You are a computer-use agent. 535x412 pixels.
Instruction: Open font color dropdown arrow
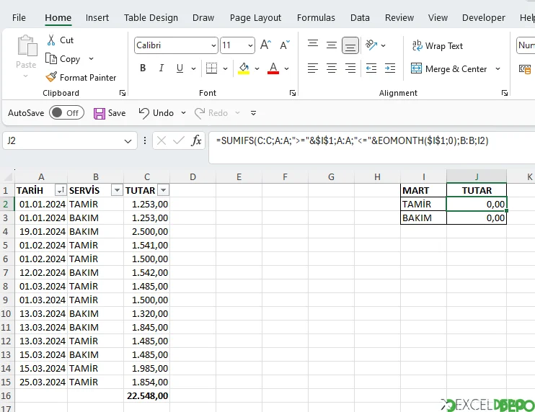(x=287, y=68)
